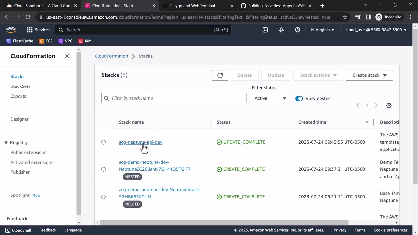Open the EC2 shortcut in favorites bar
418x235 pixels.
point(45,41)
